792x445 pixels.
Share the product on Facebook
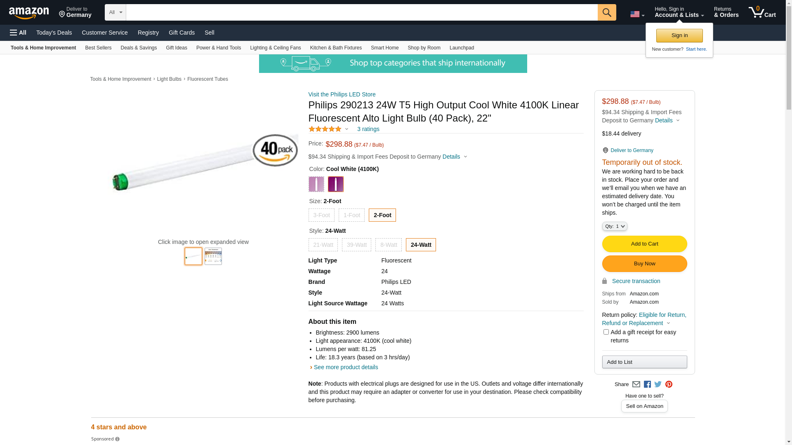[647, 384]
